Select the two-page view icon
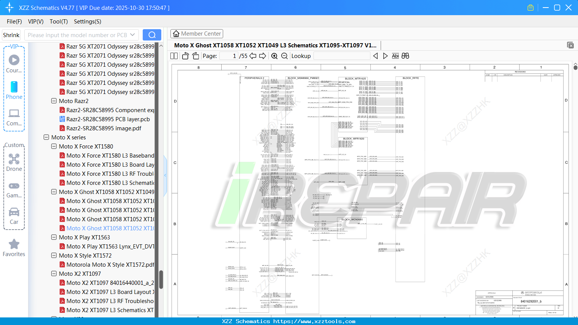This screenshot has height=325, width=578. click(x=173, y=56)
